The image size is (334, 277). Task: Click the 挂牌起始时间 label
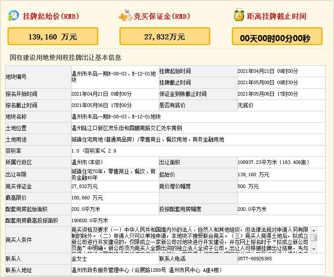coord(175,71)
